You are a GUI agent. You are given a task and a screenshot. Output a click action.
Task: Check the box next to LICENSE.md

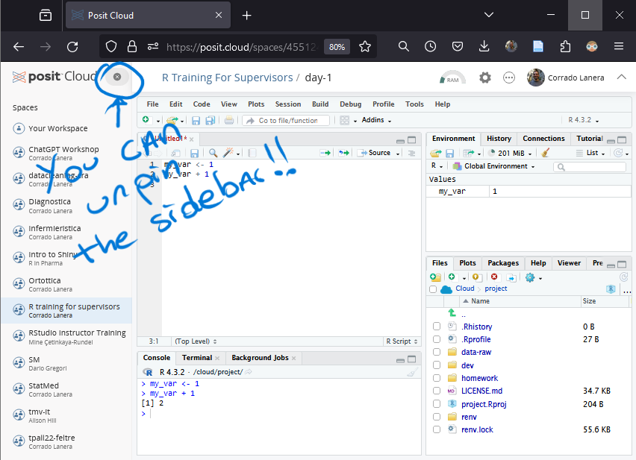pos(437,391)
